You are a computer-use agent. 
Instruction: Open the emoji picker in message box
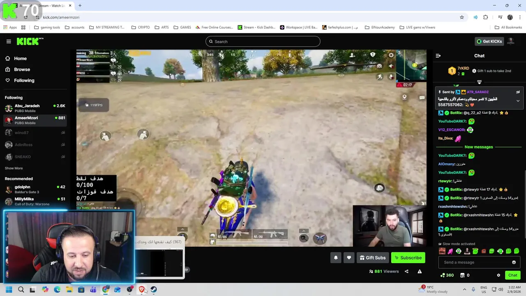514,262
